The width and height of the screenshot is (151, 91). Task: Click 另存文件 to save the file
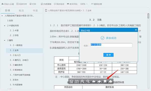[22, 4]
